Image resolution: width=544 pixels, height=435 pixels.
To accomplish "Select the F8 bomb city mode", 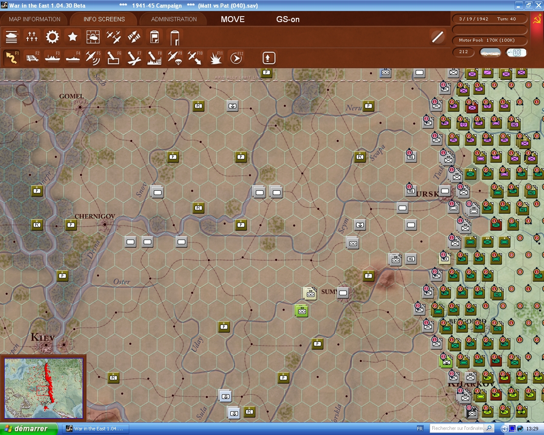I will 154,58.
